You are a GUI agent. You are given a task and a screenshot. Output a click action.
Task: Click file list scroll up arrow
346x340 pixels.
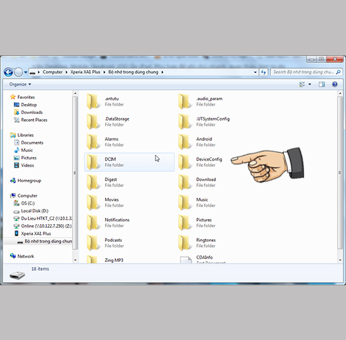coord(340,94)
